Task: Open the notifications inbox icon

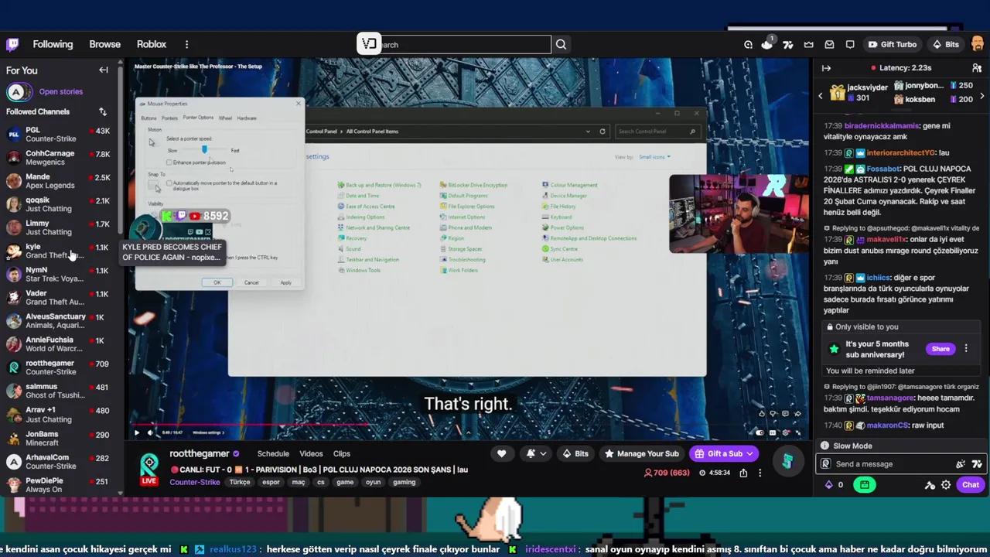Action: (829, 44)
